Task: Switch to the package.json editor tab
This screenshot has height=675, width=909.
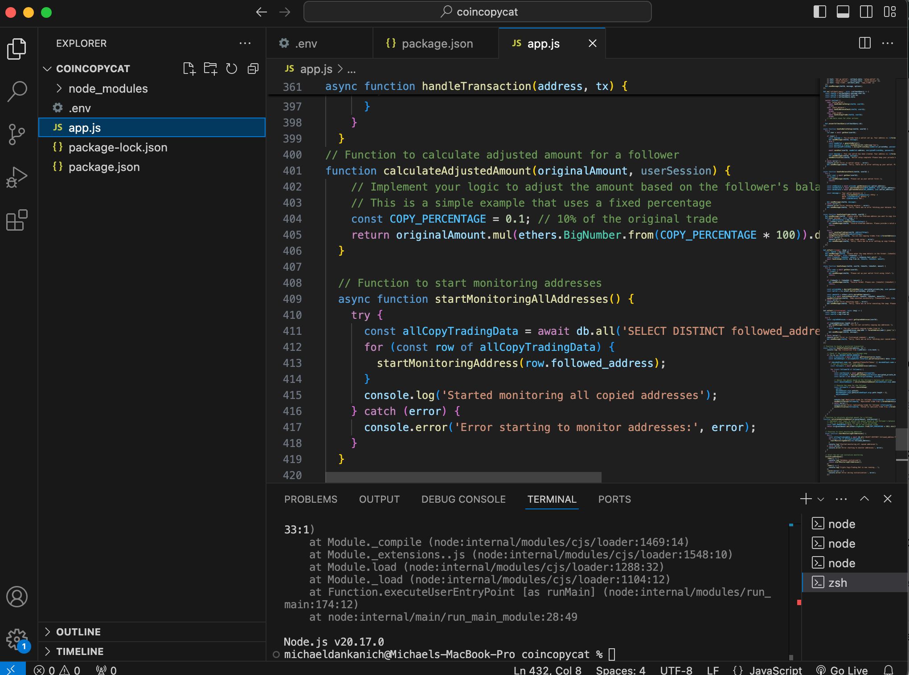Action: pos(435,43)
